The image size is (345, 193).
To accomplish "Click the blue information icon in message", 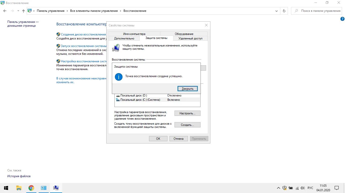I will click(x=119, y=77).
